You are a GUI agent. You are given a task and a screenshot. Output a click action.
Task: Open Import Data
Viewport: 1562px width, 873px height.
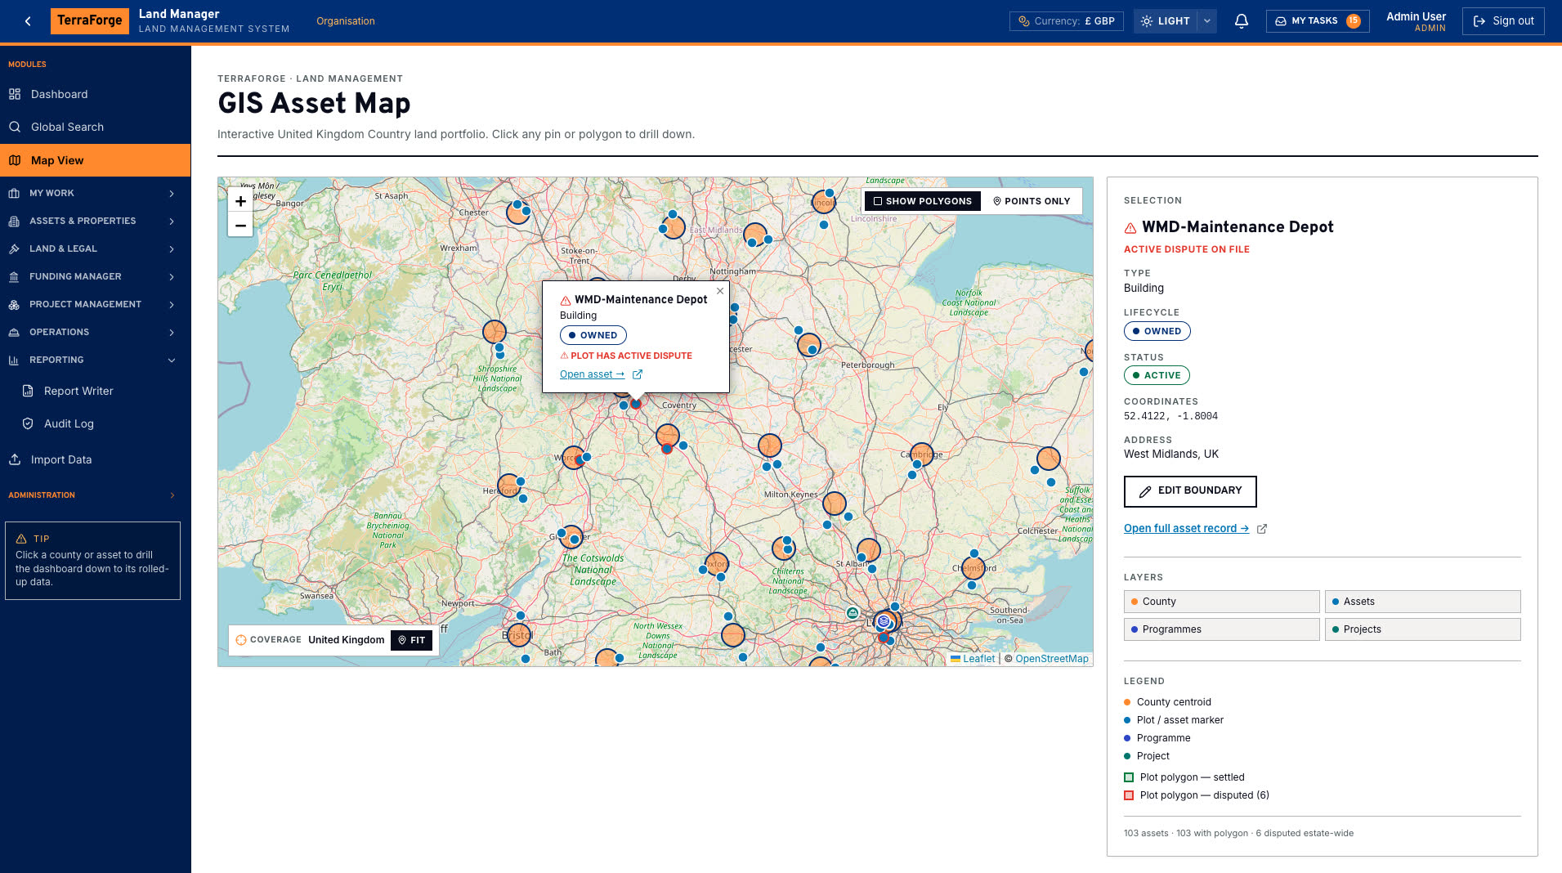coord(95,459)
